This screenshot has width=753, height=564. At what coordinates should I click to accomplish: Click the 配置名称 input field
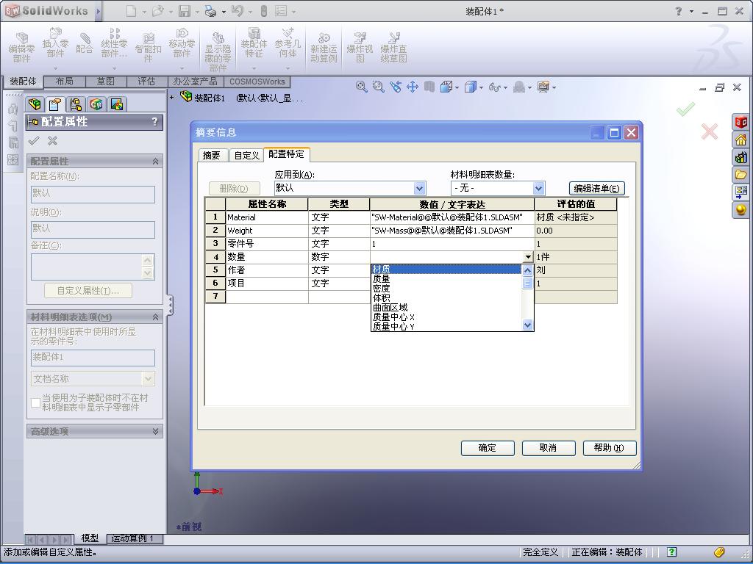[93, 194]
